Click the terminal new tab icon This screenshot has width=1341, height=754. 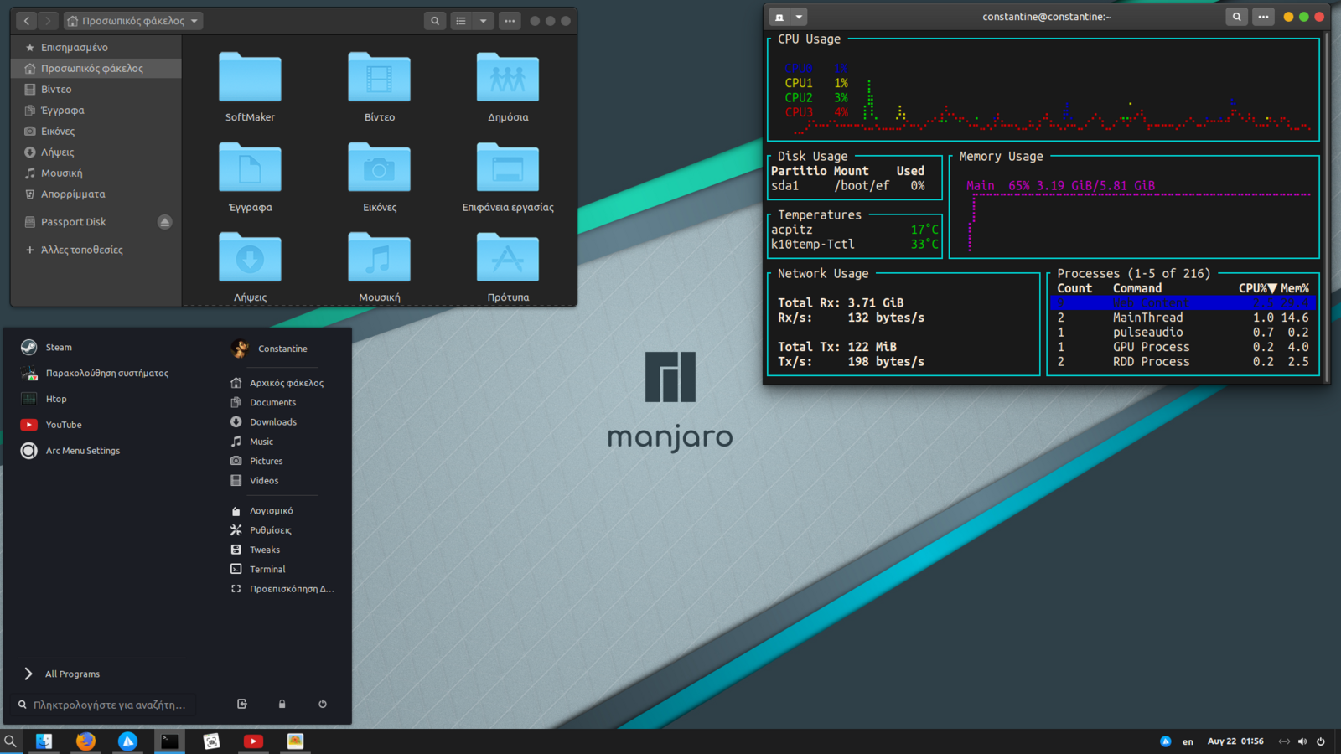pos(779,17)
